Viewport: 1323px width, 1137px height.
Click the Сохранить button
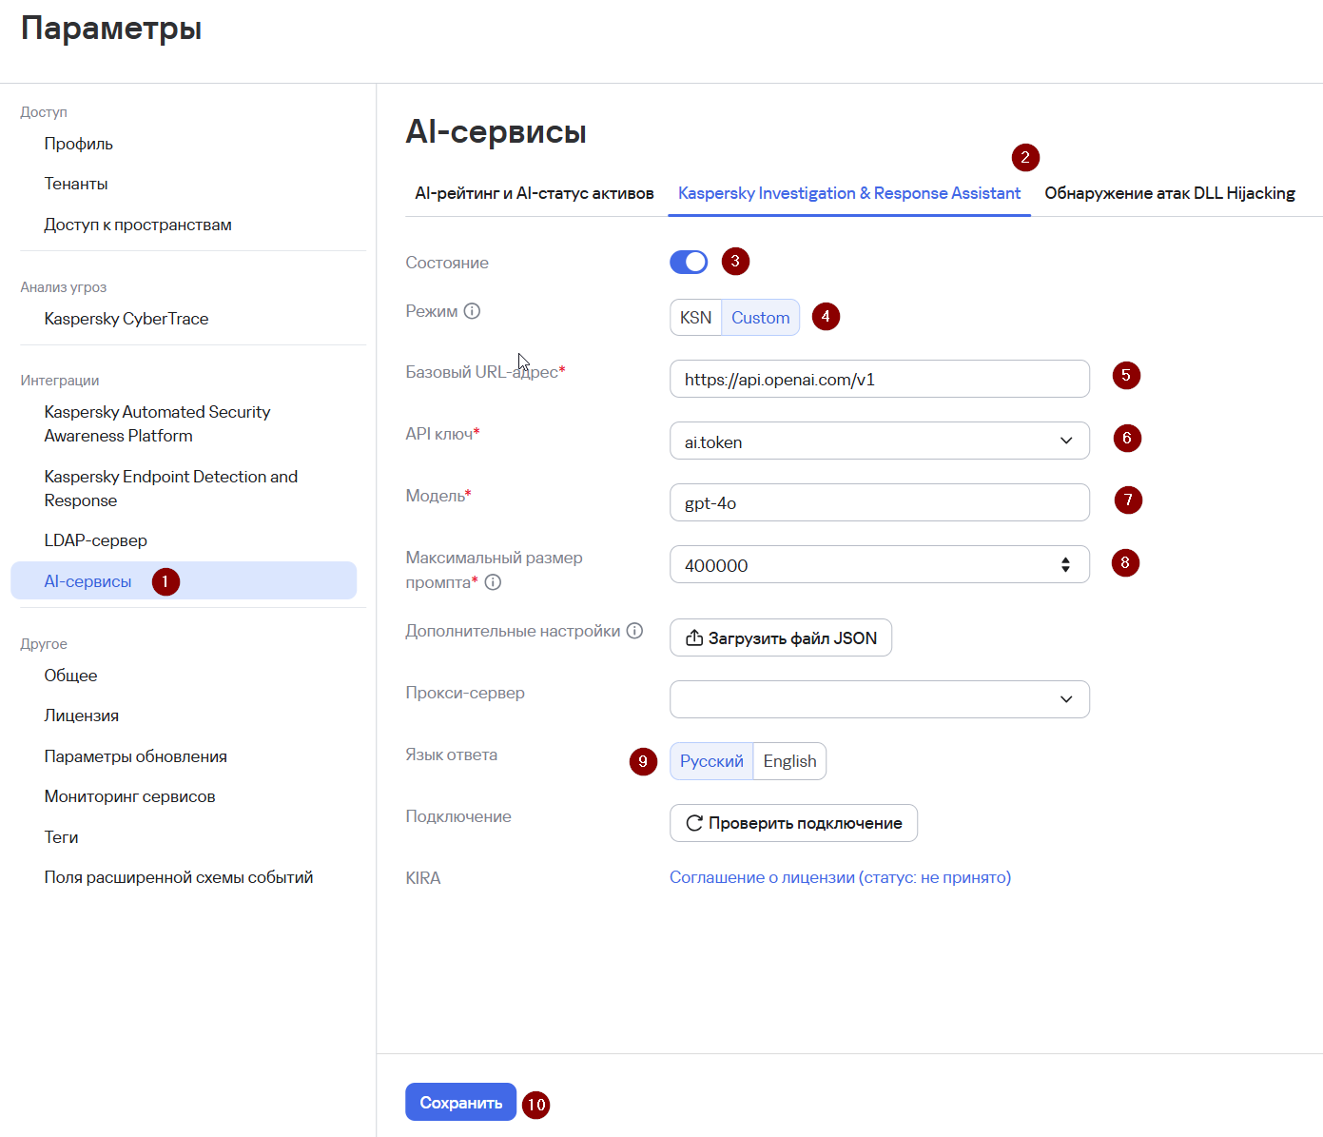[x=461, y=1102]
